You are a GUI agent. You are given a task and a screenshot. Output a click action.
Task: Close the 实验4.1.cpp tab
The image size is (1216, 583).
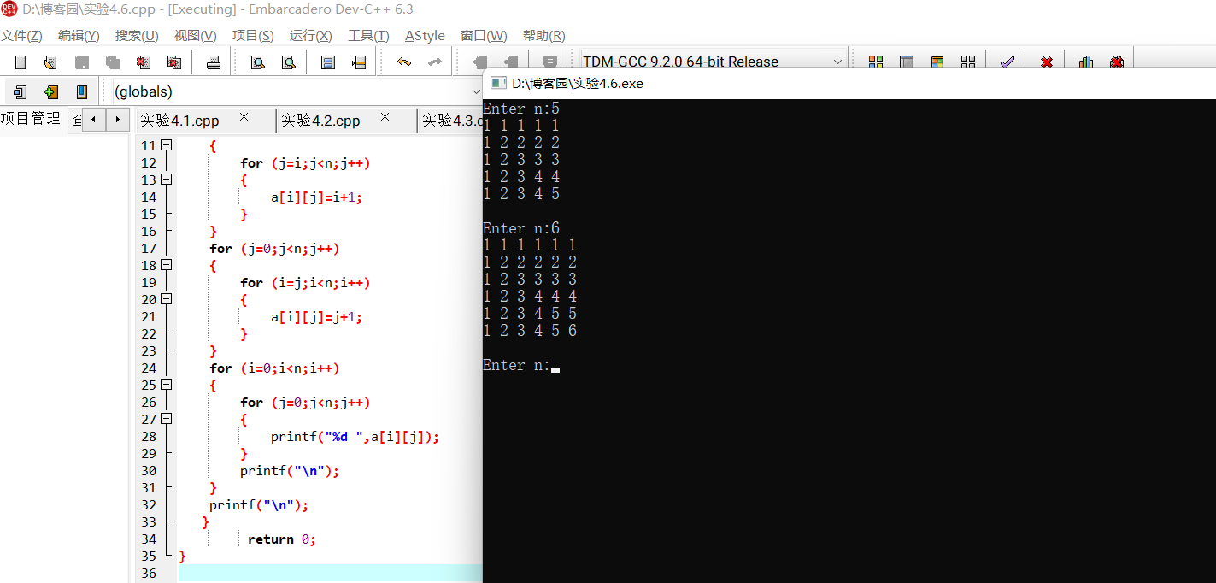244,117
